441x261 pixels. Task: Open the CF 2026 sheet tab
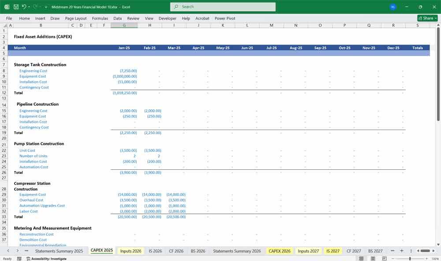(176, 251)
